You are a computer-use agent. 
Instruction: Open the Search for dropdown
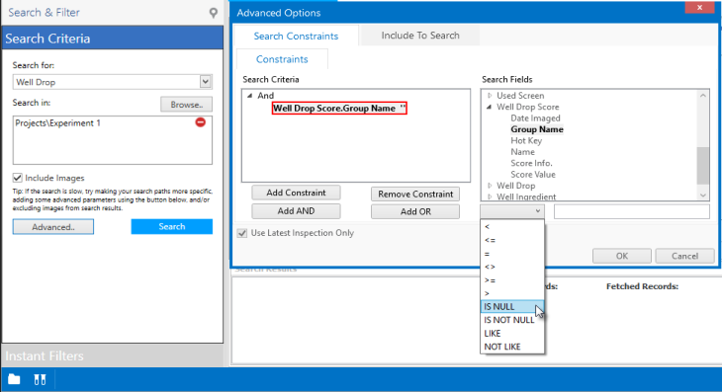pos(206,82)
